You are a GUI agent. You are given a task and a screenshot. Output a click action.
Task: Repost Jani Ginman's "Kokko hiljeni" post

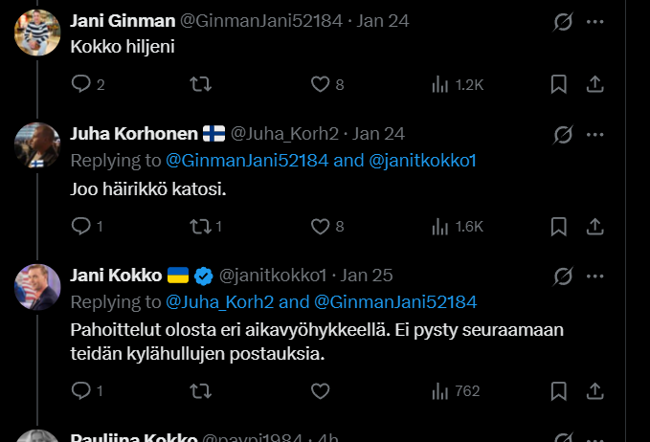[x=201, y=85]
